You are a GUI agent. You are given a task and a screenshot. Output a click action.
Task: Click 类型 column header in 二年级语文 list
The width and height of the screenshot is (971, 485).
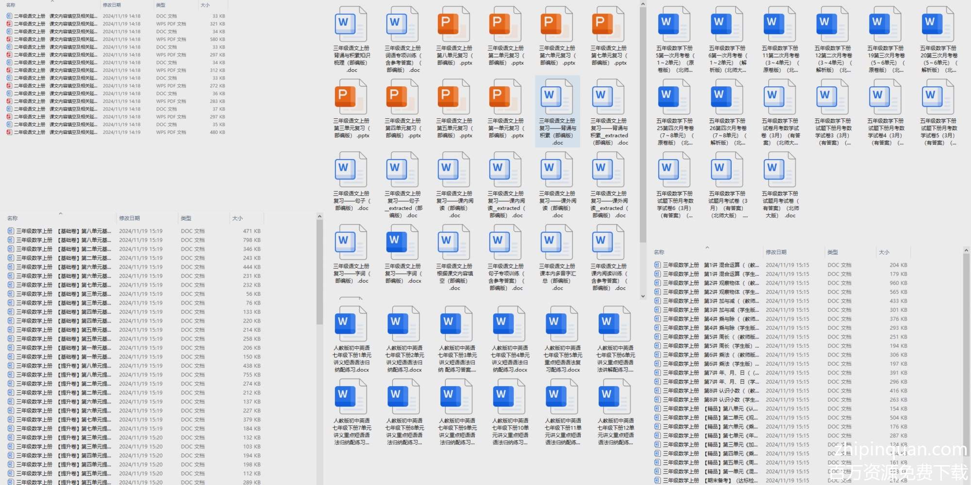pyautogui.click(x=161, y=5)
